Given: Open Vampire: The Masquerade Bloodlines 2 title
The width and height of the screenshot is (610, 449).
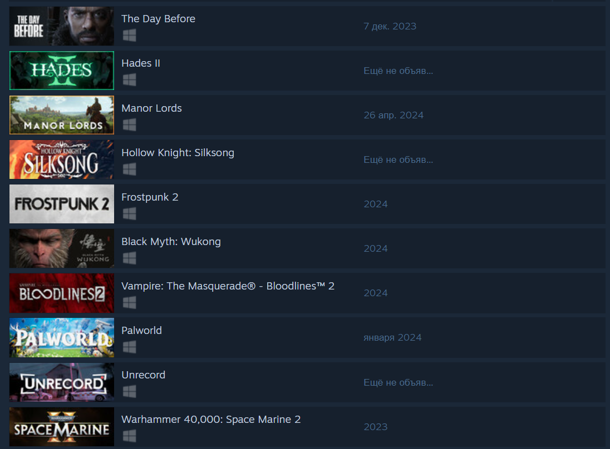Looking at the screenshot, I should 228,286.
